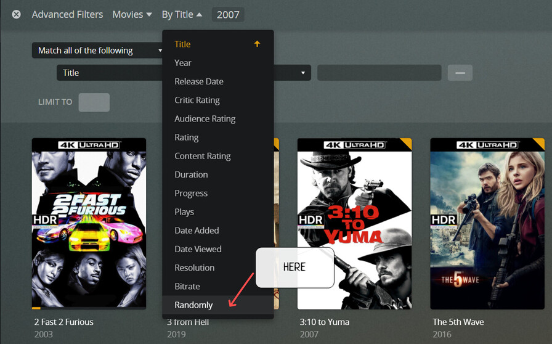Sort by Audience Rating
This screenshot has height=344, width=552.
(x=218, y=119)
